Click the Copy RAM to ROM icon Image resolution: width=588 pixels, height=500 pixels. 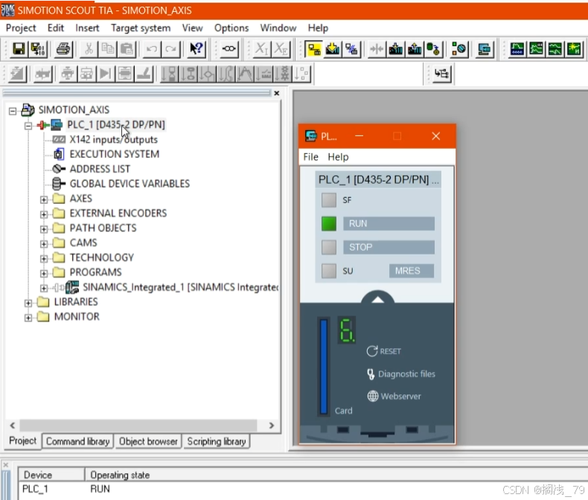(433, 48)
